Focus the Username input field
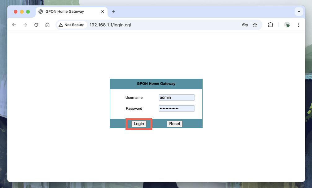 pos(176,98)
